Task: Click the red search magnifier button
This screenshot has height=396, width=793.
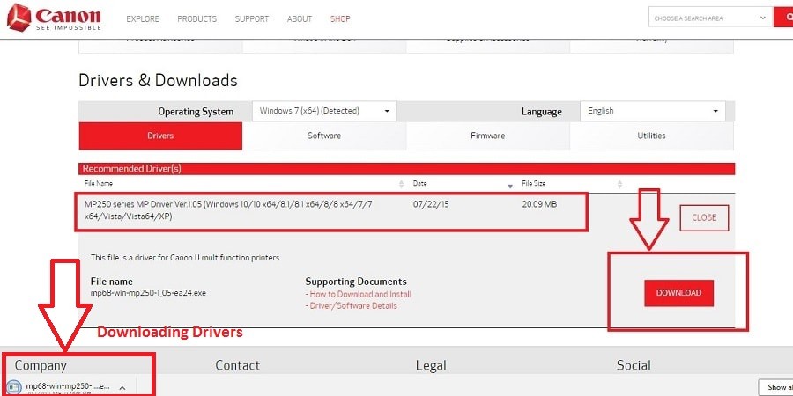Action: pos(783,18)
